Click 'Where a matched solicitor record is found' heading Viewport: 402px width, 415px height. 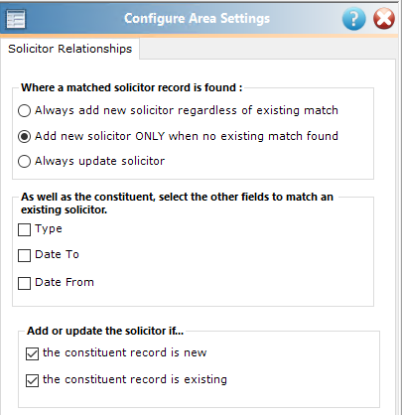(x=131, y=87)
